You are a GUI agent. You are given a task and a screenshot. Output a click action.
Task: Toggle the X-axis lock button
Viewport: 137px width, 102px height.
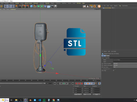pos(6,6)
